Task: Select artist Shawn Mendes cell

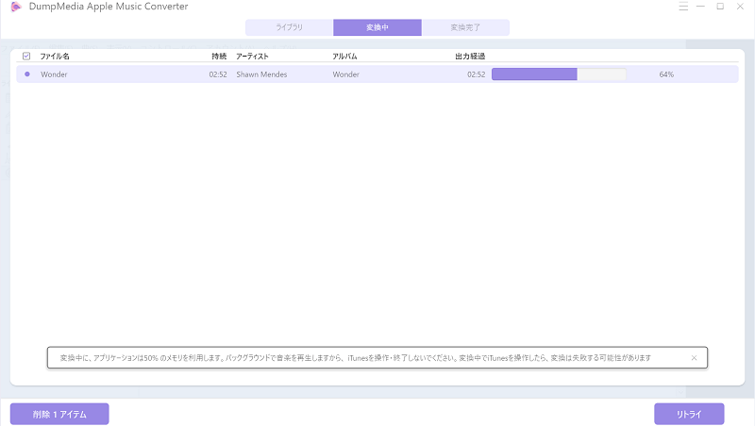Action: pos(261,74)
